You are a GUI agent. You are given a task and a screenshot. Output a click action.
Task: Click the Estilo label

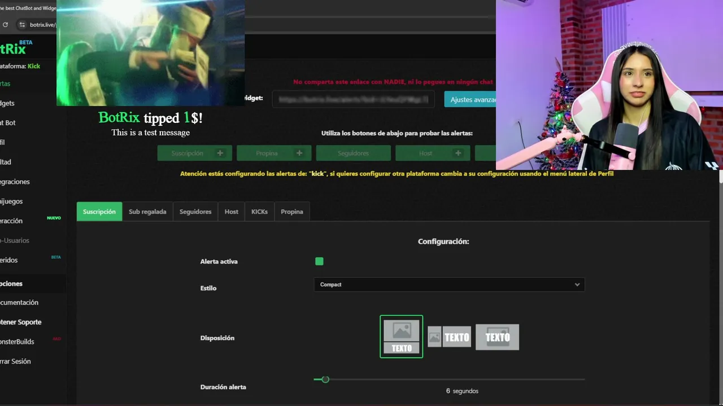(x=208, y=288)
